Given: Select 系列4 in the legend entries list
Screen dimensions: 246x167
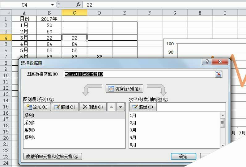Looking at the screenshot, I should (x=74, y=137).
